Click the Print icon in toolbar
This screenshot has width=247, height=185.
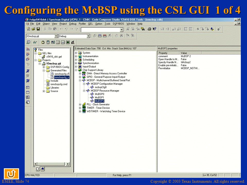click(x=149, y=29)
